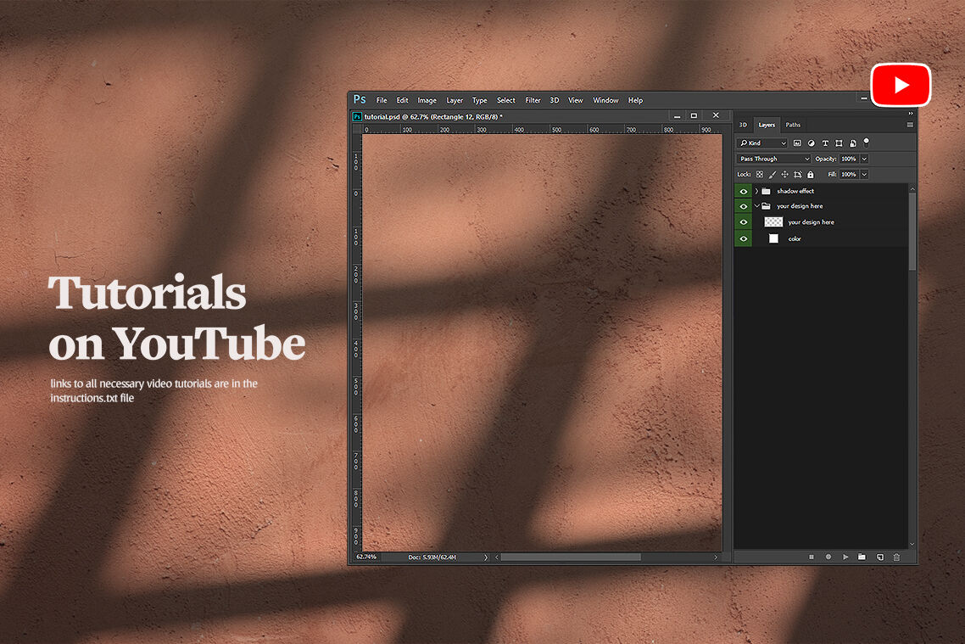Click the type layer filter icon
The height and width of the screenshot is (644, 965).
(x=825, y=143)
